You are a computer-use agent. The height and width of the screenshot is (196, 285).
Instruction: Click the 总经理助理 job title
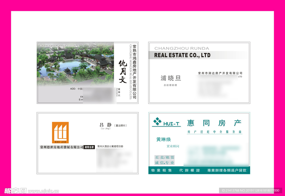pos(170,85)
